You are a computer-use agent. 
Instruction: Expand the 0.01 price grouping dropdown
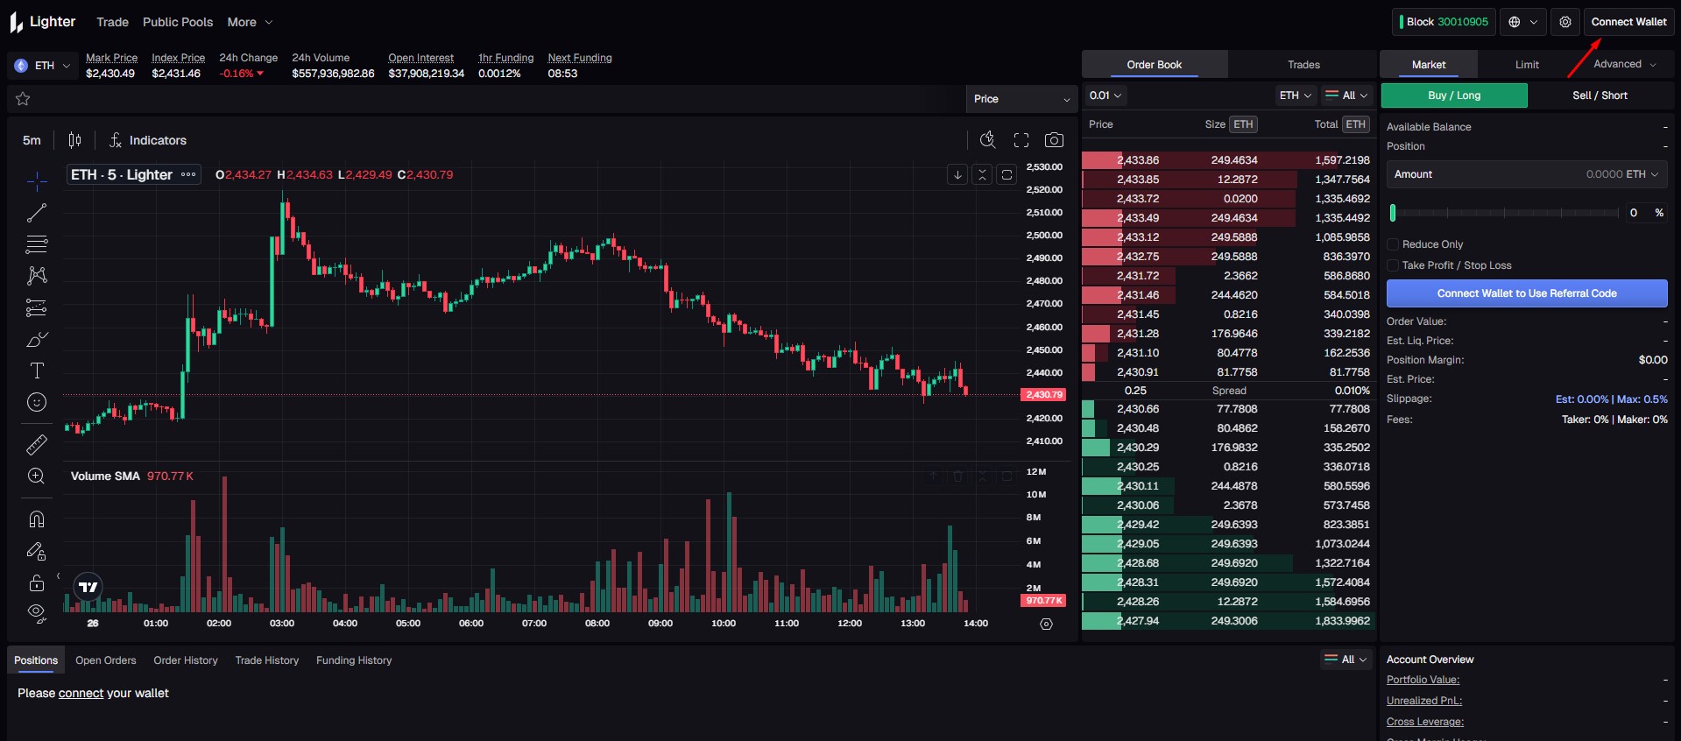click(x=1105, y=95)
